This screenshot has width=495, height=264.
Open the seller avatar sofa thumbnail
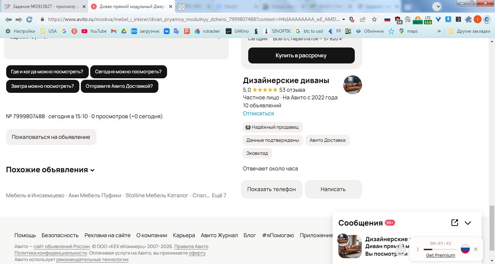(353, 85)
